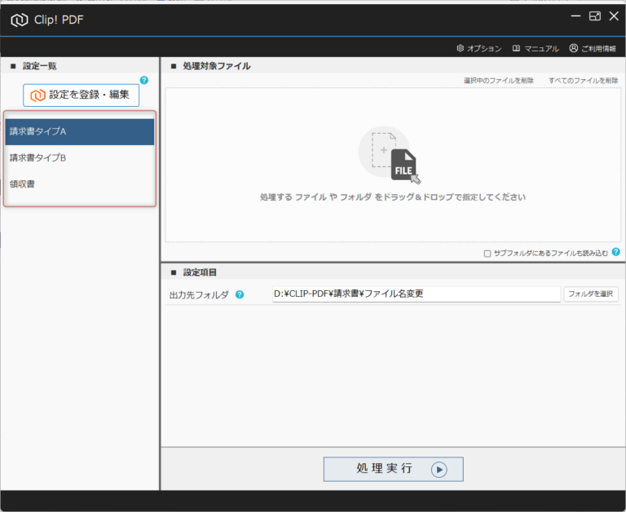Click 選択中のファイルを削除 link

(x=499, y=81)
